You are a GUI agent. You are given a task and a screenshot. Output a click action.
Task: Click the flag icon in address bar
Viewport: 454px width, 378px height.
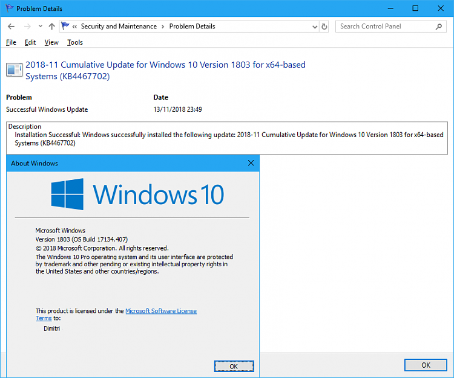point(65,26)
